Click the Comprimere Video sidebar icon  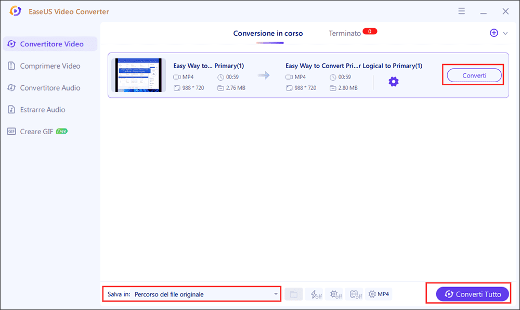pos(11,66)
